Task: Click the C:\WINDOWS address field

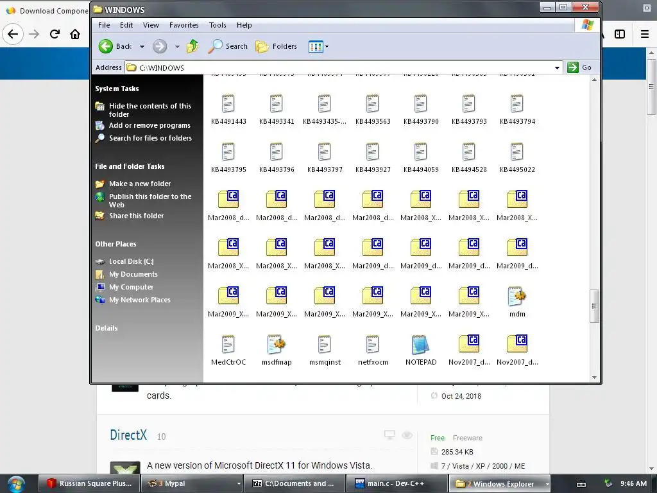Action: tap(344, 67)
